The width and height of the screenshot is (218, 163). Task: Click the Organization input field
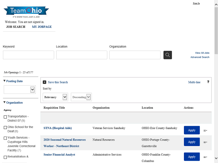coord(135,55)
